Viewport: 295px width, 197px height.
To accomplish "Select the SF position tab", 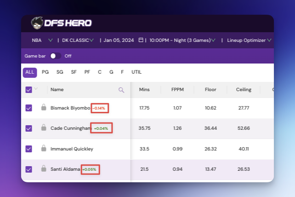I will [74, 72].
